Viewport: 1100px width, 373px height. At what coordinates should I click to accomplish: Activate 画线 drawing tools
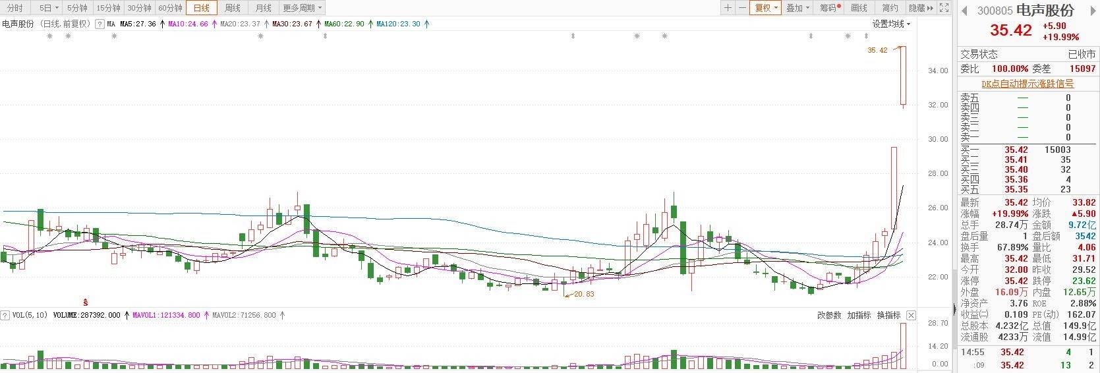[x=859, y=8]
